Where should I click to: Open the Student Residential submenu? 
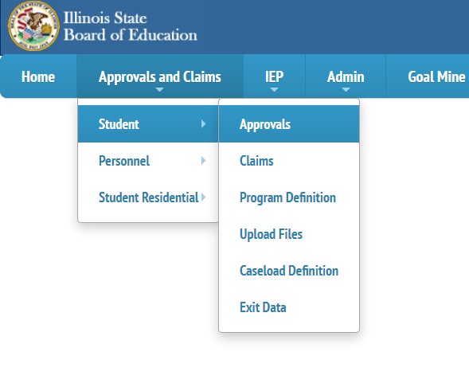pyautogui.click(x=148, y=197)
